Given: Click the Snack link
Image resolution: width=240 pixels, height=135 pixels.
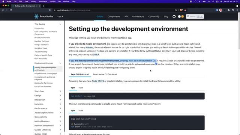Looking at the screenshot, I should point(96,54).
